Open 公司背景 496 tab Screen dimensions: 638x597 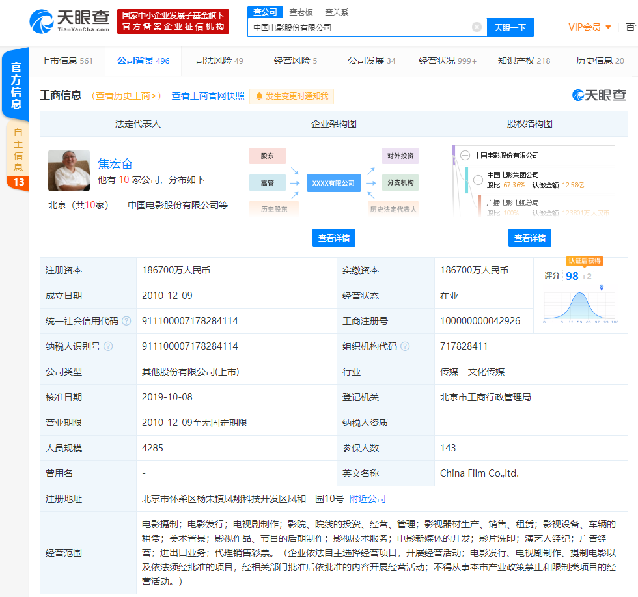[143, 61]
